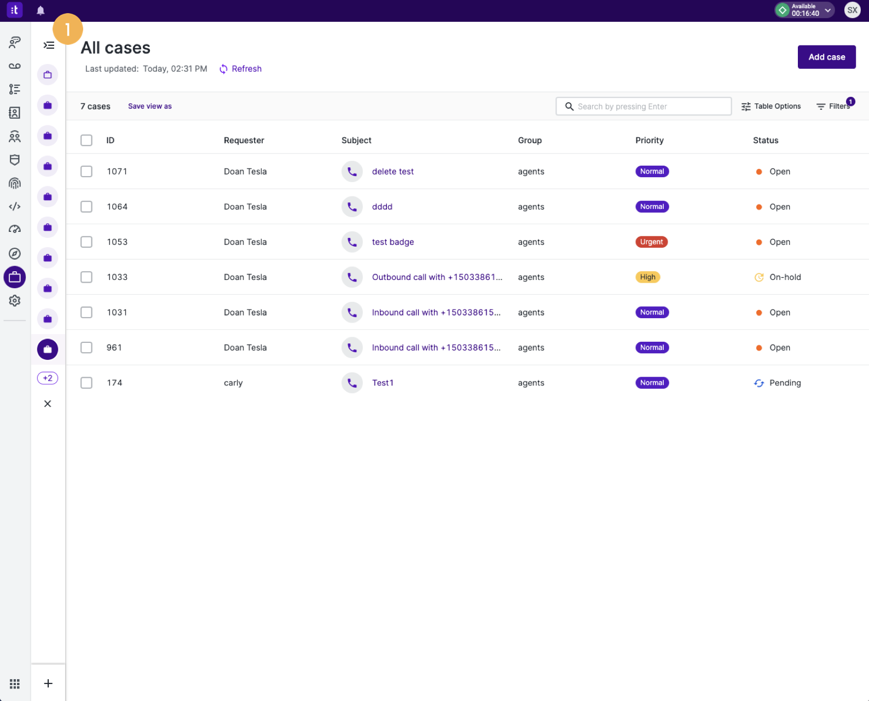
Task: Sort by the Priority column header
Action: coord(650,141)
